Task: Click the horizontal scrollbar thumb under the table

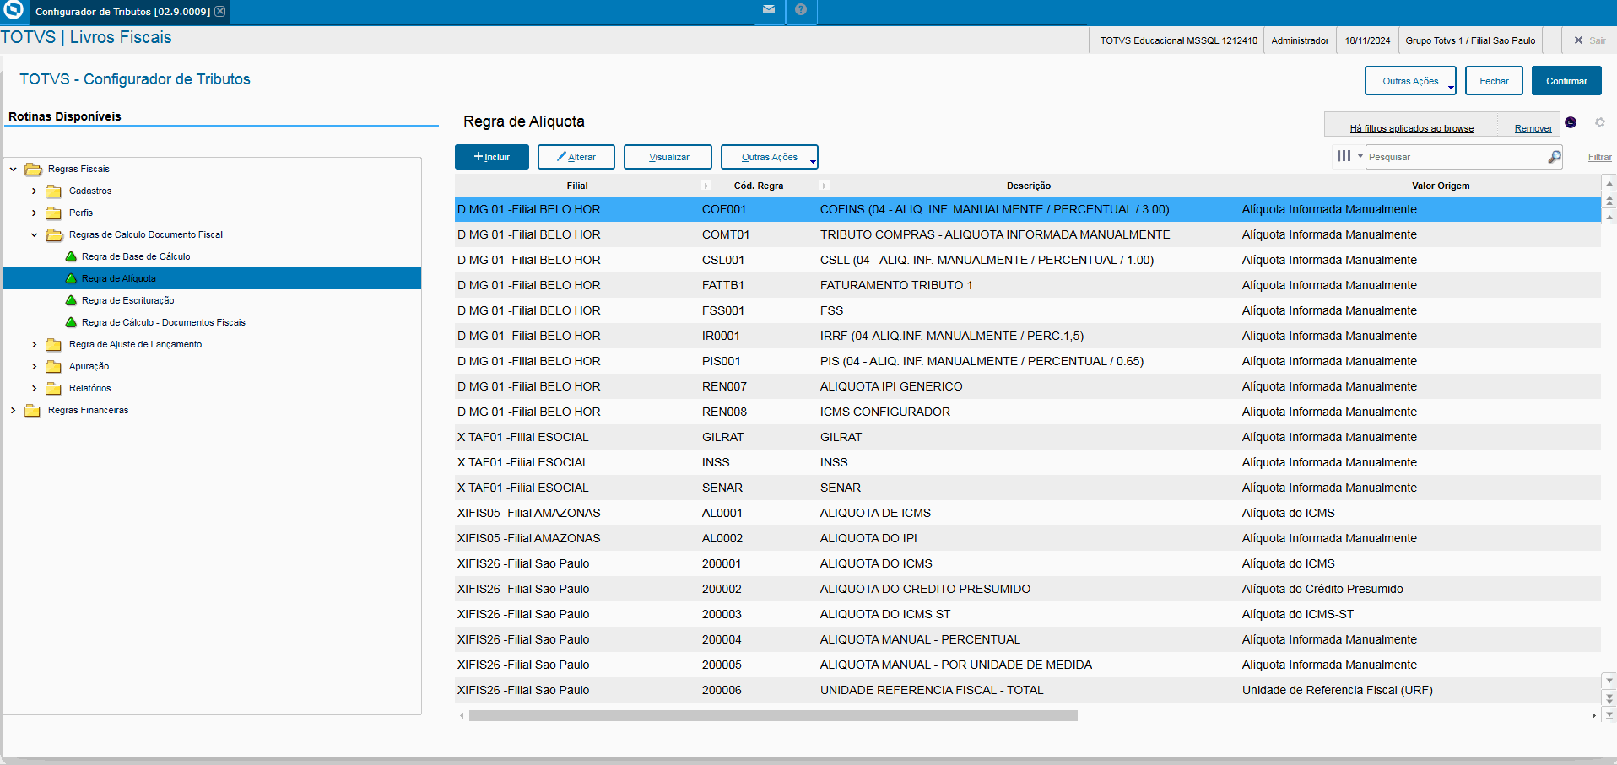Action: pyautogui.click(x=773, y=716)
